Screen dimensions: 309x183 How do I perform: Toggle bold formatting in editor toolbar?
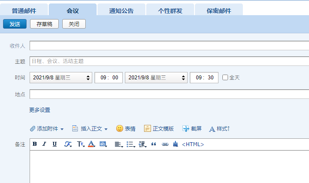coord(35,144)
